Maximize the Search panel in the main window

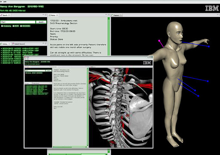click(46, 15)
